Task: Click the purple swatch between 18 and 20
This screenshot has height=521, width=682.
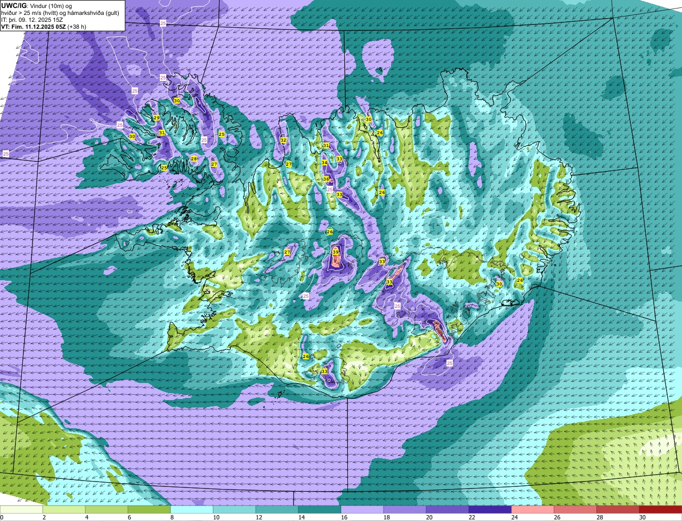Action: (405, 510)
